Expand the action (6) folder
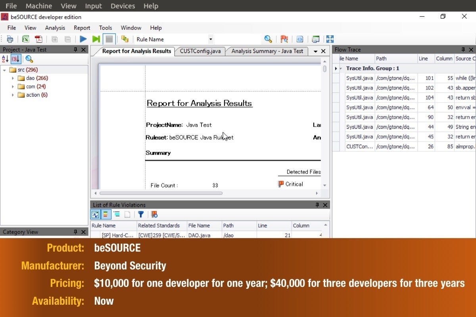This screenshot has height=317, width=476. tap(13, 95)
